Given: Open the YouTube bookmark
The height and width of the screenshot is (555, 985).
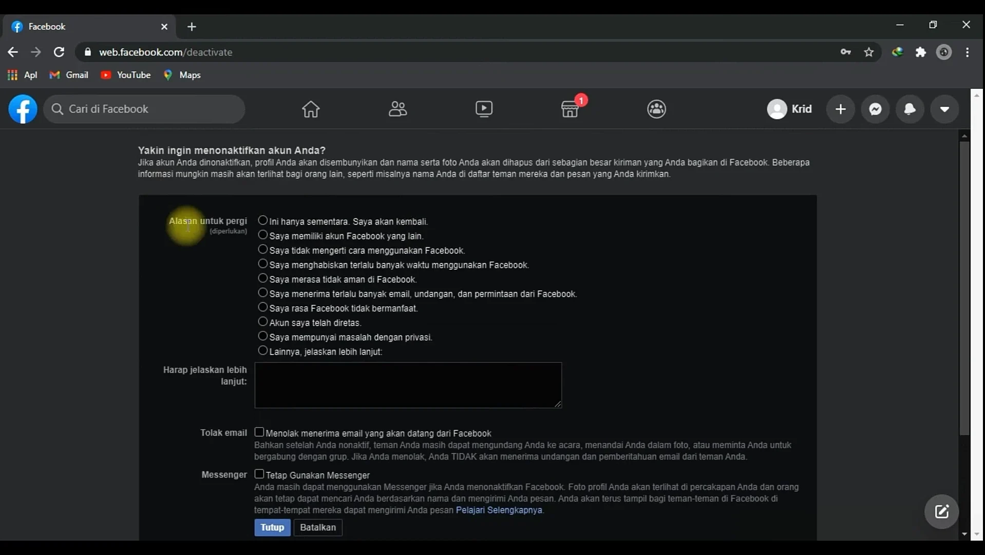Looking at the screenshot, I should (x=126, y=75).
